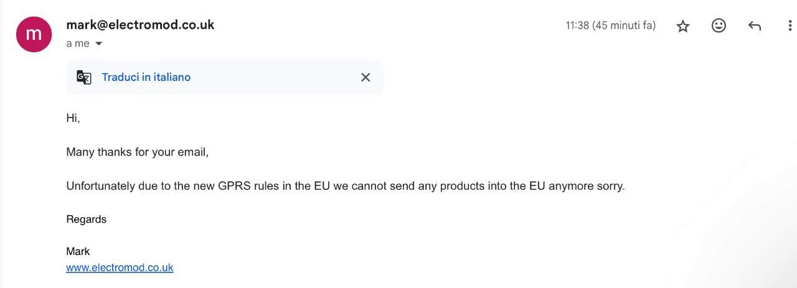The width and height of the screenshot is (797, 288).
Task: Star this email from Mark
Action: 683,26
